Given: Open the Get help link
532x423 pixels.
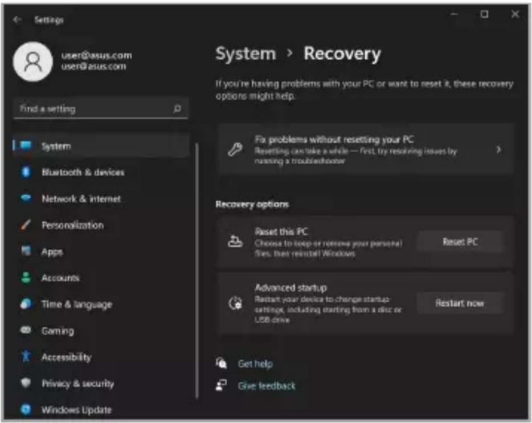Looking at the screenshot, I should pos(255,364).
